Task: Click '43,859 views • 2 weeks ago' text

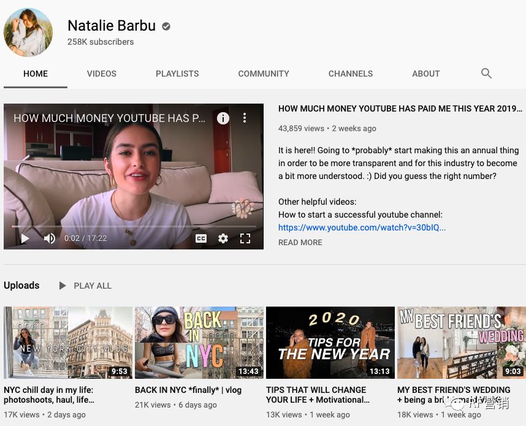Action: (x=327, y=129)
